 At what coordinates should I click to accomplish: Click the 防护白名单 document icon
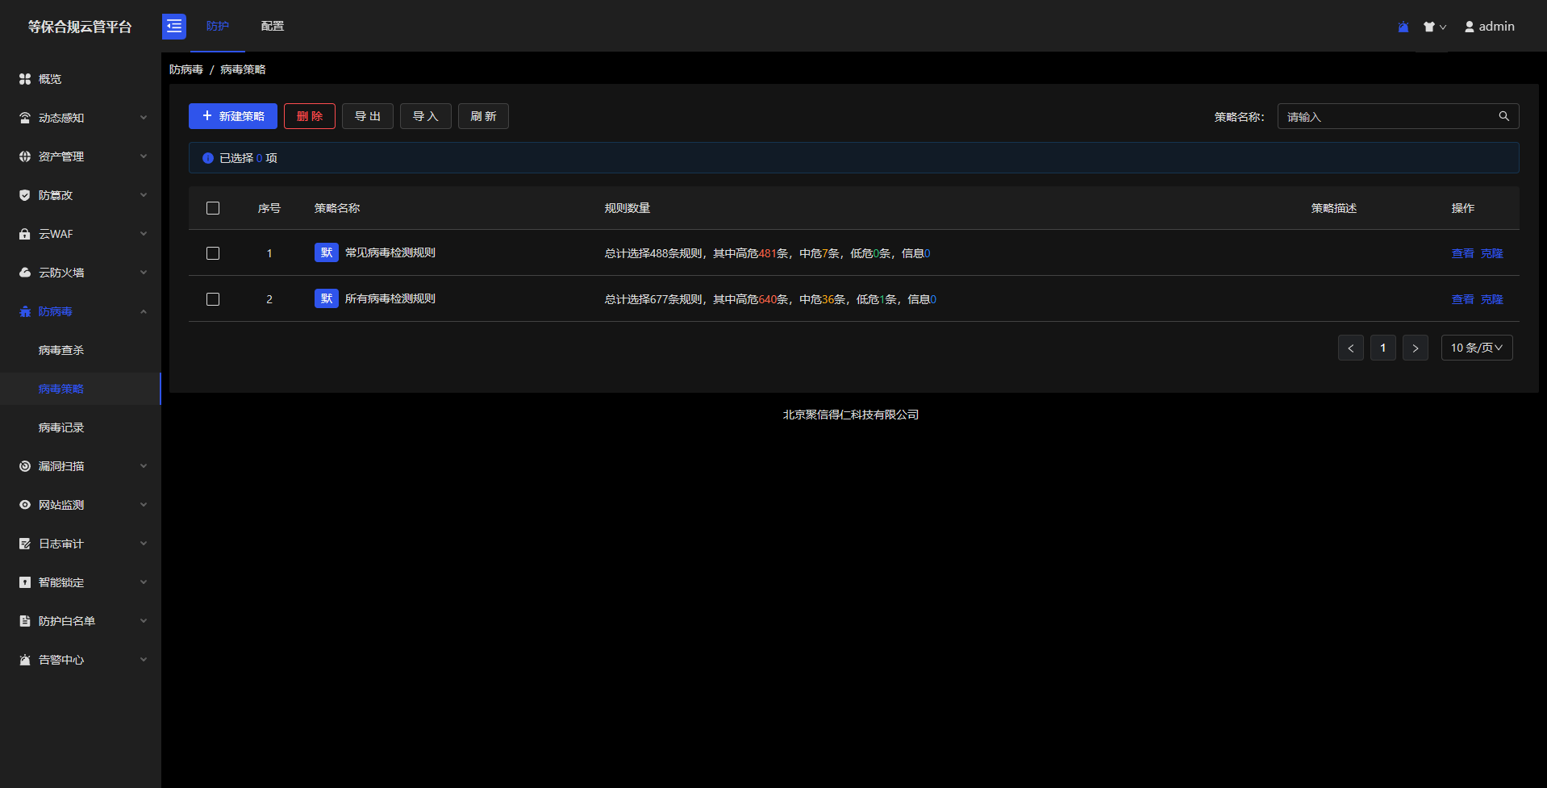coord(25,621)
